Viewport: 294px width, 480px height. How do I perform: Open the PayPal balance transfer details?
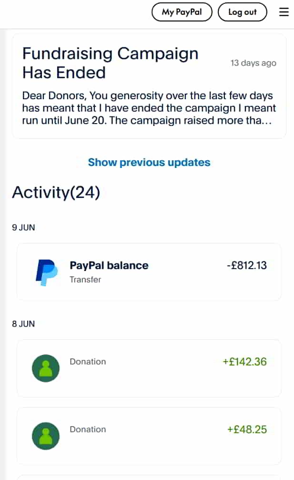click(149, 272)
